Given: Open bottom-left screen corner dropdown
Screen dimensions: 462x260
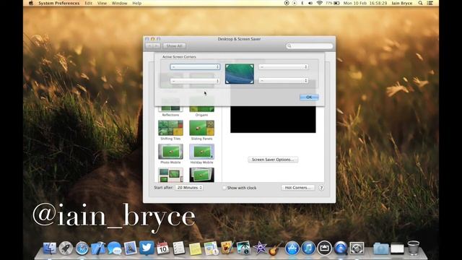Looking at the screenshot, I should 195,81.
